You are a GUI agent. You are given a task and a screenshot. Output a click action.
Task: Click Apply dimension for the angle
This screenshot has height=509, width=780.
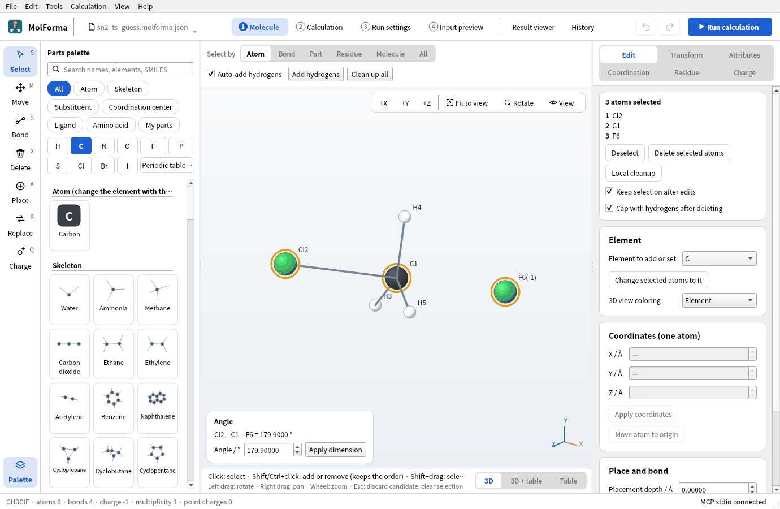[336, 450]
